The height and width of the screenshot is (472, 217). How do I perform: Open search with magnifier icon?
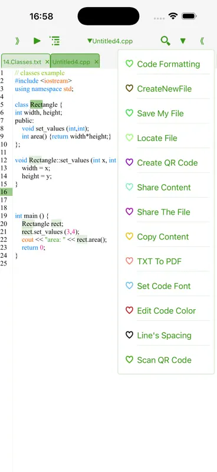coord(165,41)
